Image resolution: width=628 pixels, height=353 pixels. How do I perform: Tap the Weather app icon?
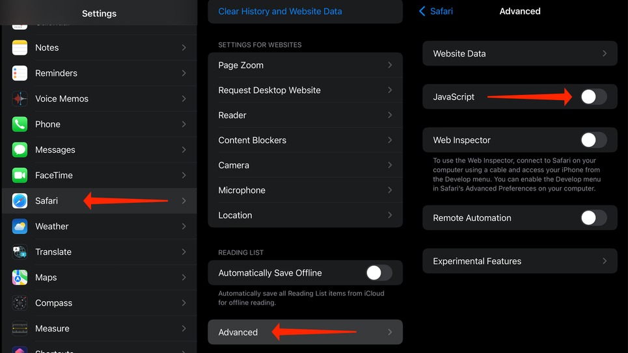20,226
